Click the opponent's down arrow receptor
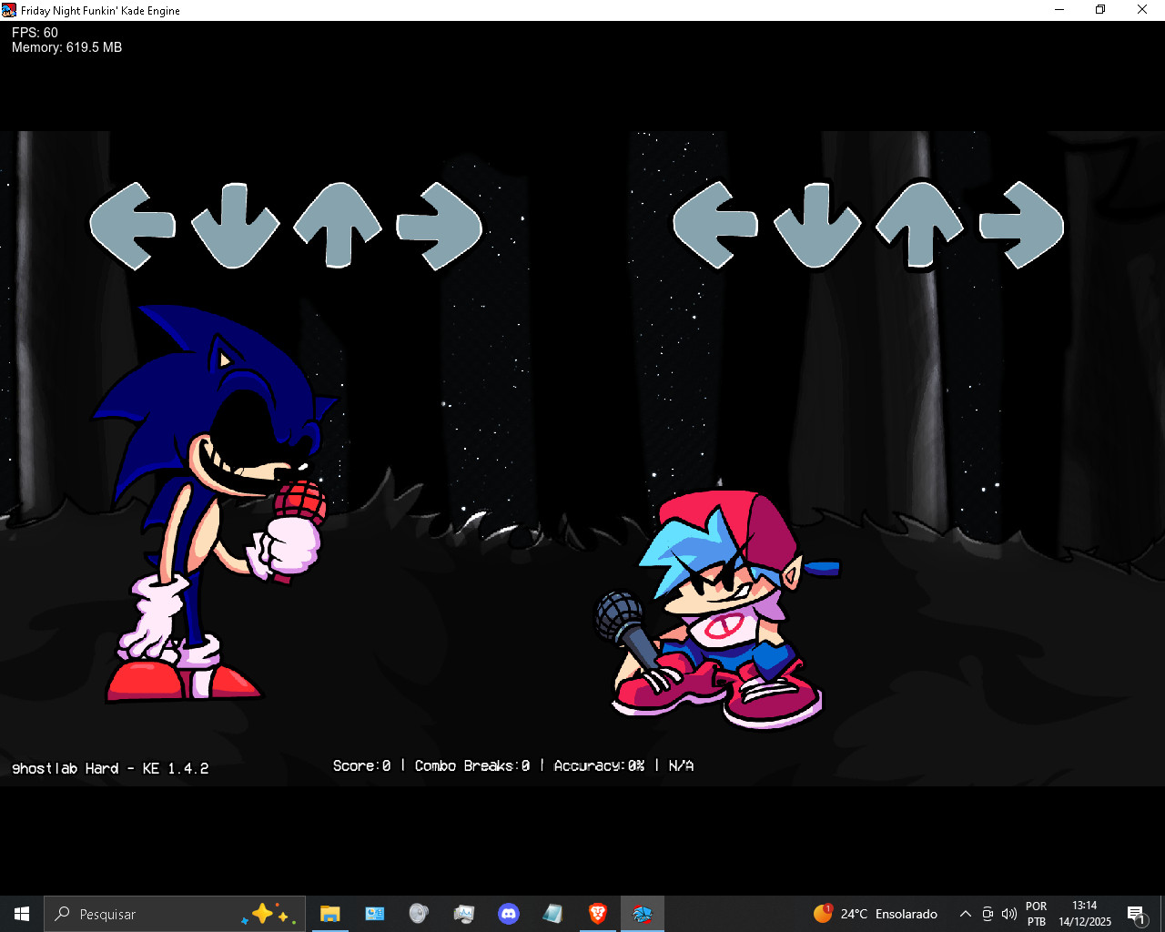Screen dimensions: 1165x932 click(235, 226)
